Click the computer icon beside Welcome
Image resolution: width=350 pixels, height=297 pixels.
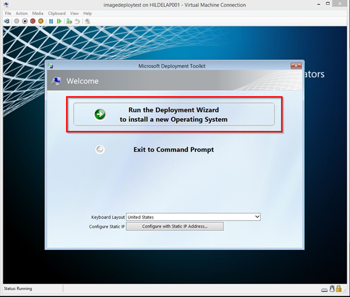coord(57,81)
